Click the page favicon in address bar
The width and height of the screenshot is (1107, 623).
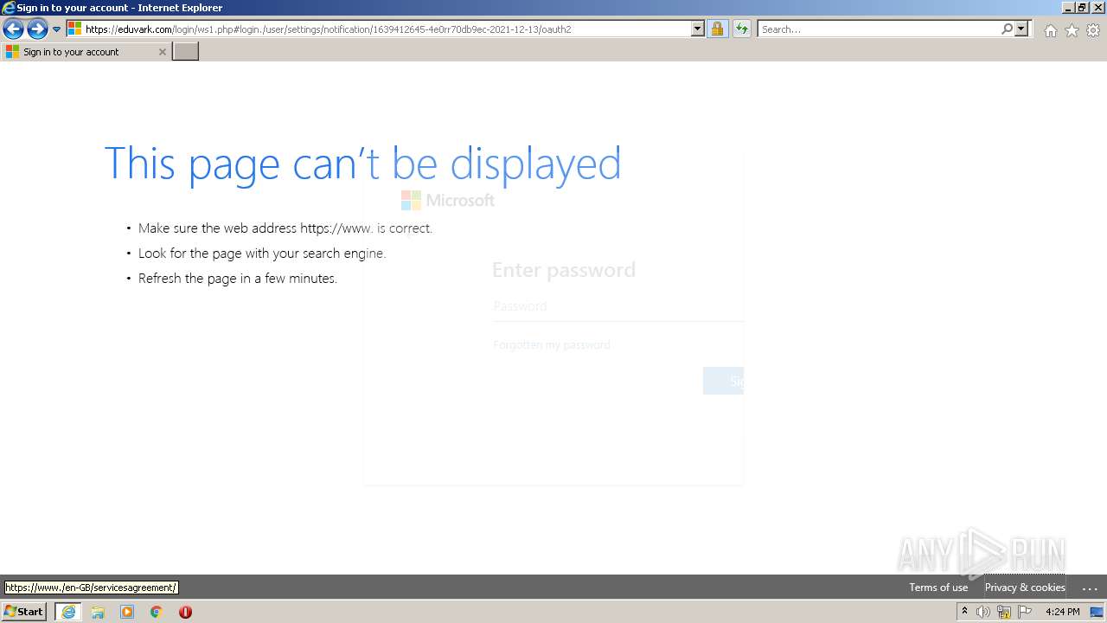click(74, 29)
